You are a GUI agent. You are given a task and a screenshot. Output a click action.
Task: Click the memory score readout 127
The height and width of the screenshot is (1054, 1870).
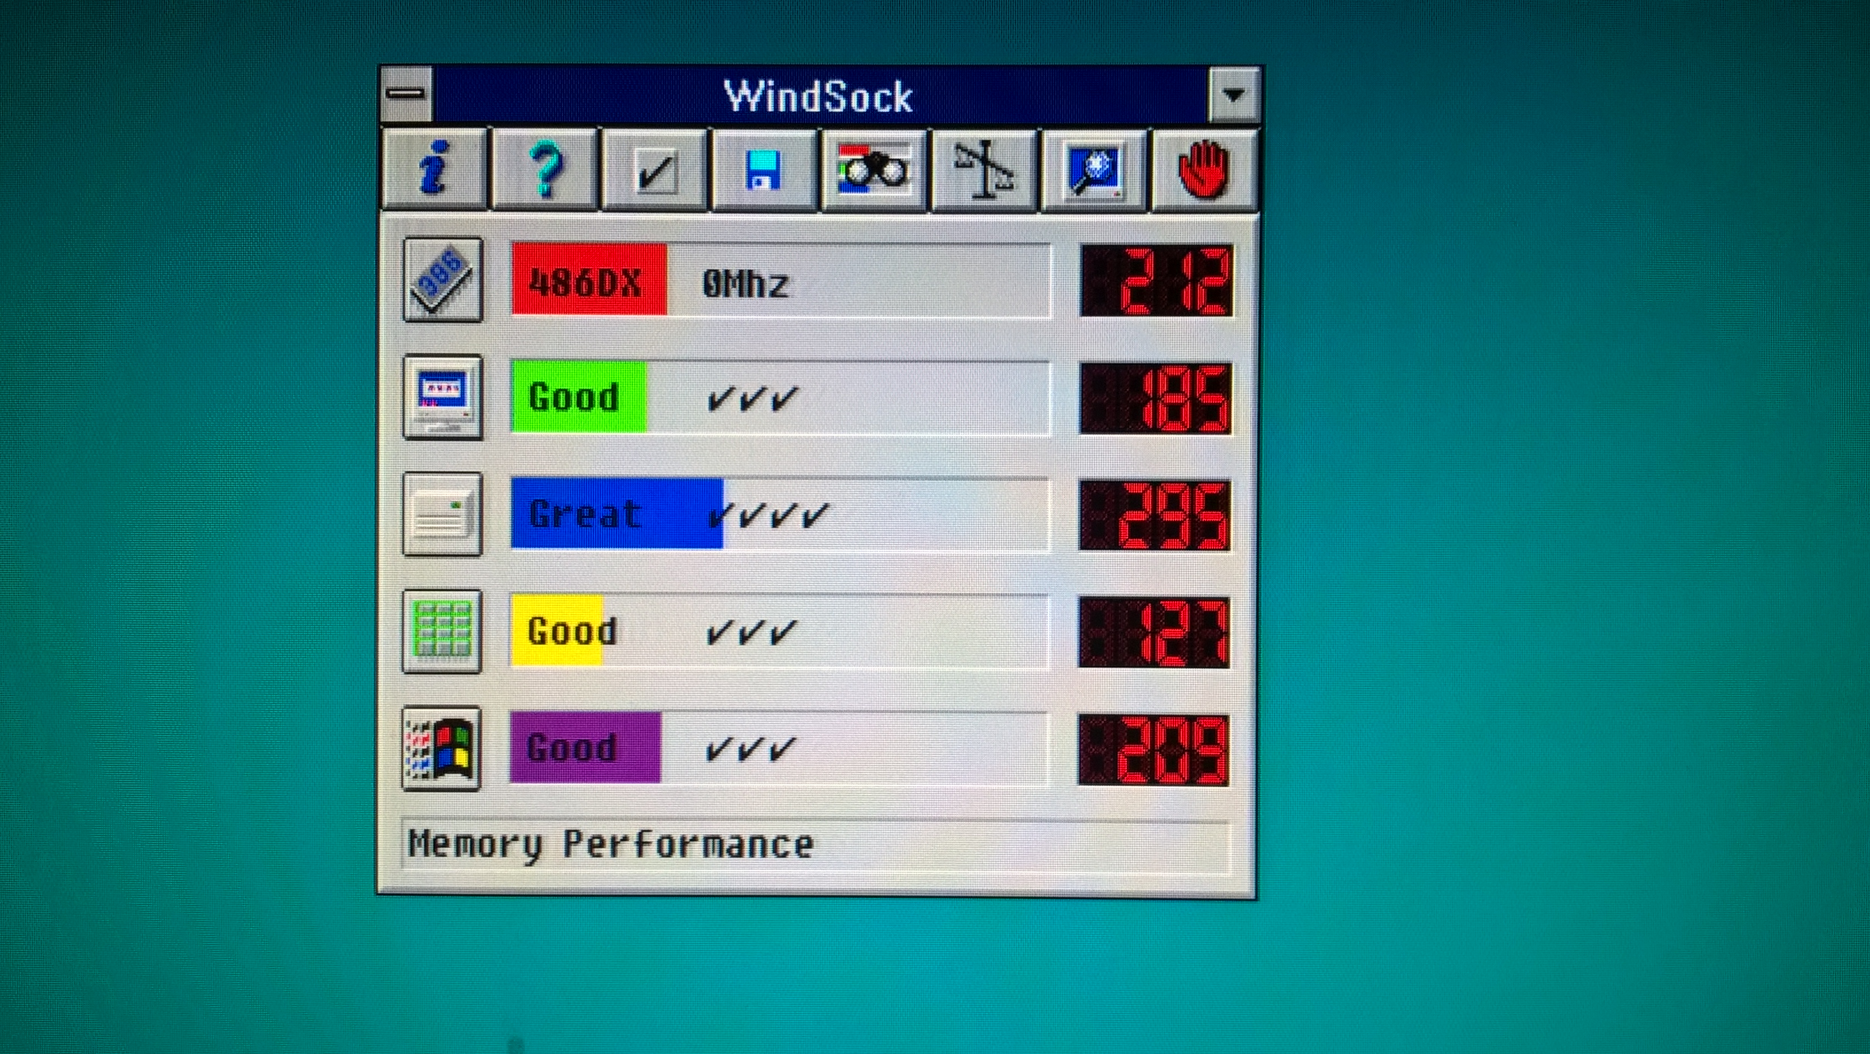(1154, 631)
